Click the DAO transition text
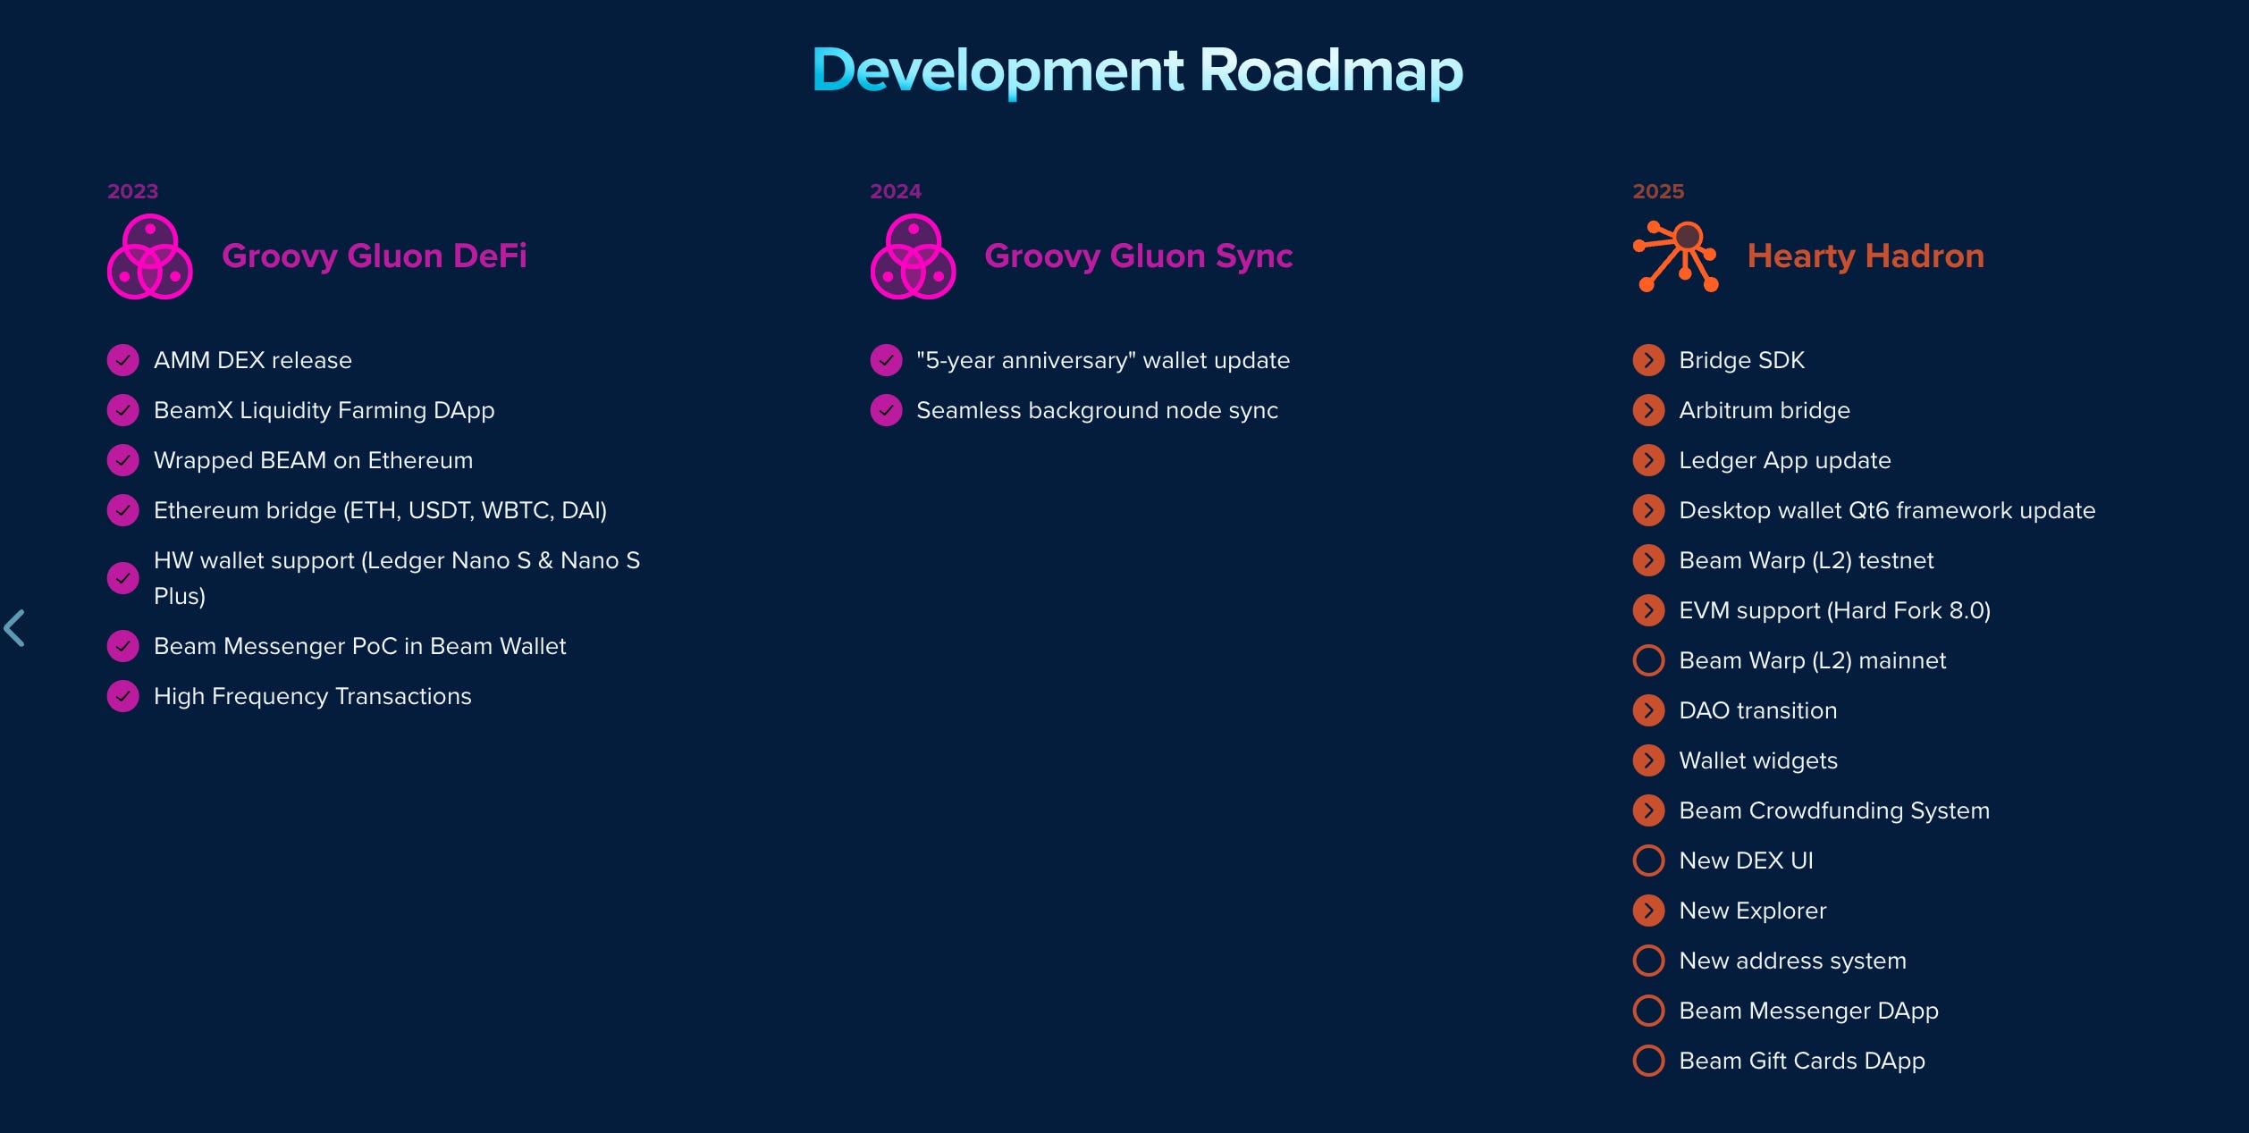 click(x=1758, y=710)
